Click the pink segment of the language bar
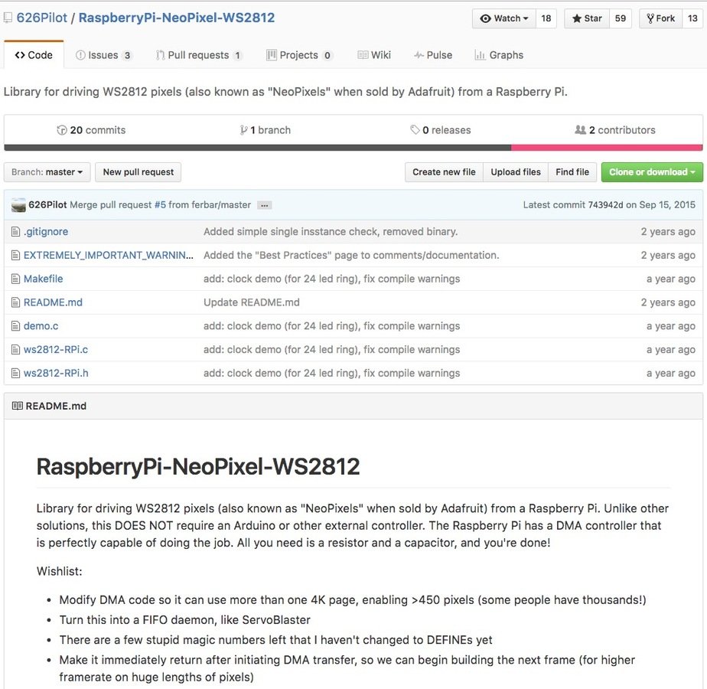 607,148
